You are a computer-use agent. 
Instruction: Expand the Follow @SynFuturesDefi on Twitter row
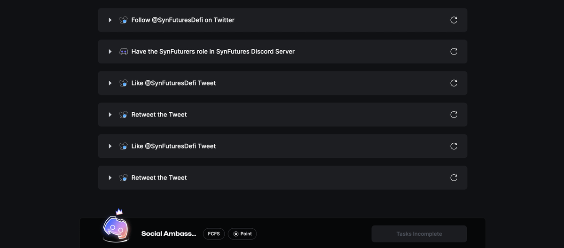tap(110, 20)
